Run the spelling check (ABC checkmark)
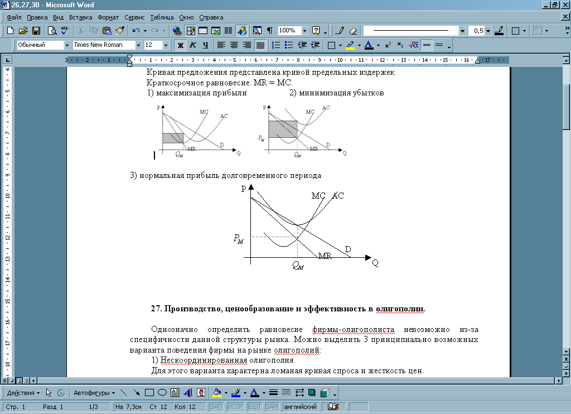The width and height of the screenshot is (571, 414). click(65, 31)
